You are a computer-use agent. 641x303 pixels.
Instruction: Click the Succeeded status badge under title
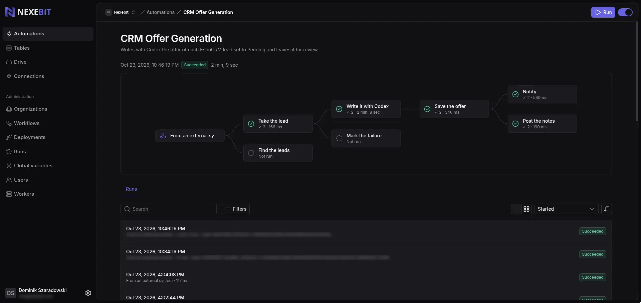[195, 65]
